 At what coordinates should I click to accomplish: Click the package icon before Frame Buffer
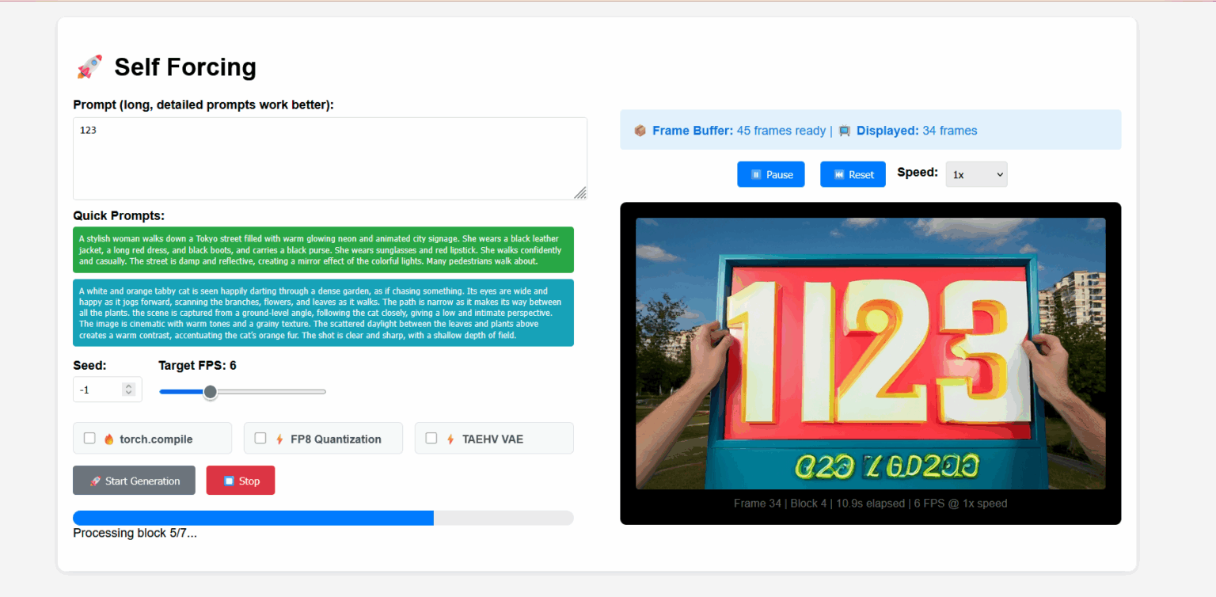640,131
